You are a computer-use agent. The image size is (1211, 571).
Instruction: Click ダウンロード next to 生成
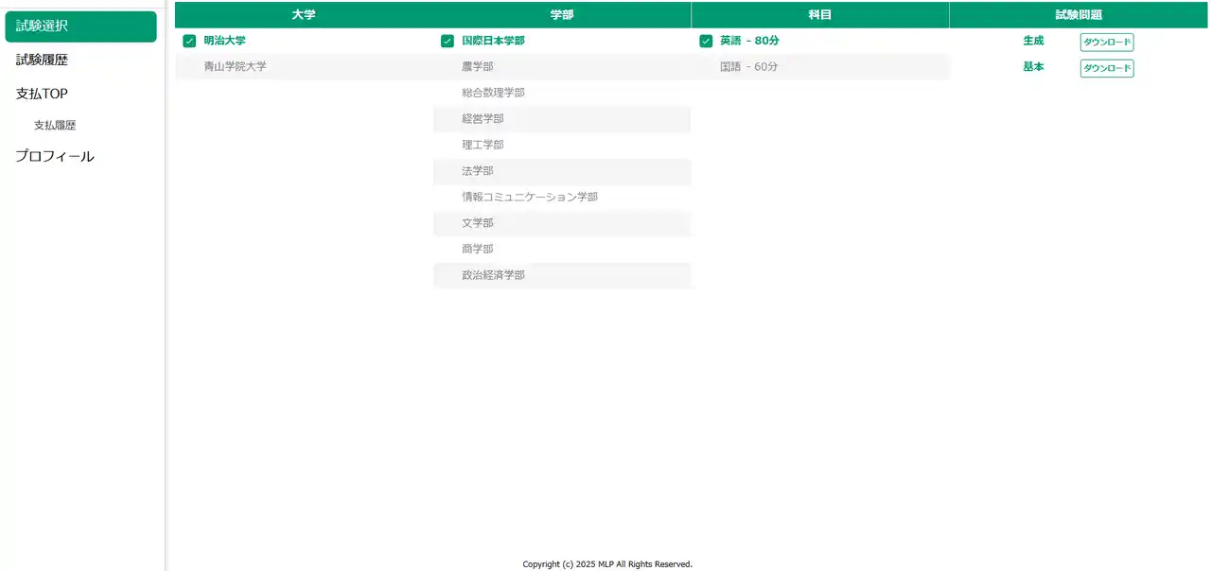[x=1106, y=42]
